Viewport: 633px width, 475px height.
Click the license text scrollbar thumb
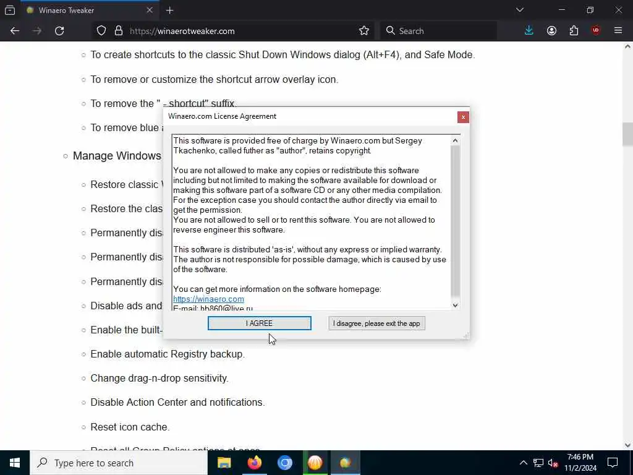tap(455, 221)
